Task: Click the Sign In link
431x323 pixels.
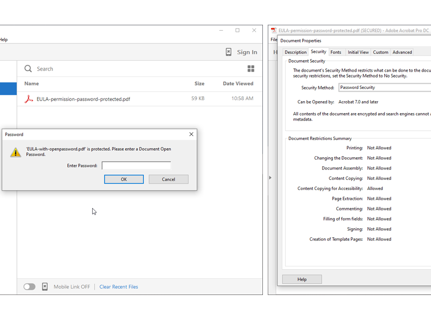Action: pos(247,52)
